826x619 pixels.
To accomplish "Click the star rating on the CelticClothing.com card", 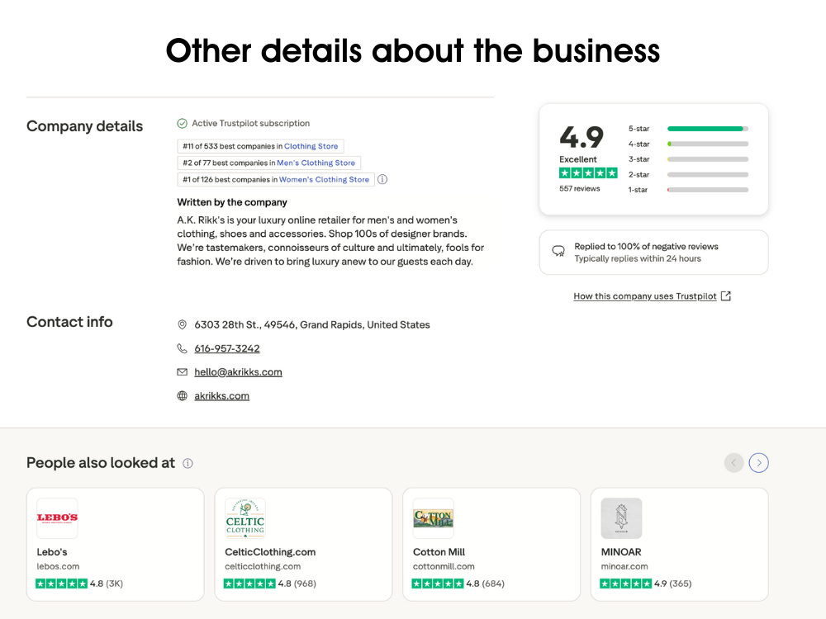I will (x=249, y=584).
